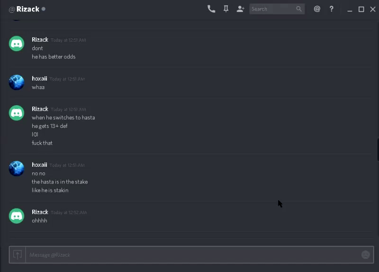The image size is (379, 272).
Task: Open pinned messages with pin icon
Action: 226,9
